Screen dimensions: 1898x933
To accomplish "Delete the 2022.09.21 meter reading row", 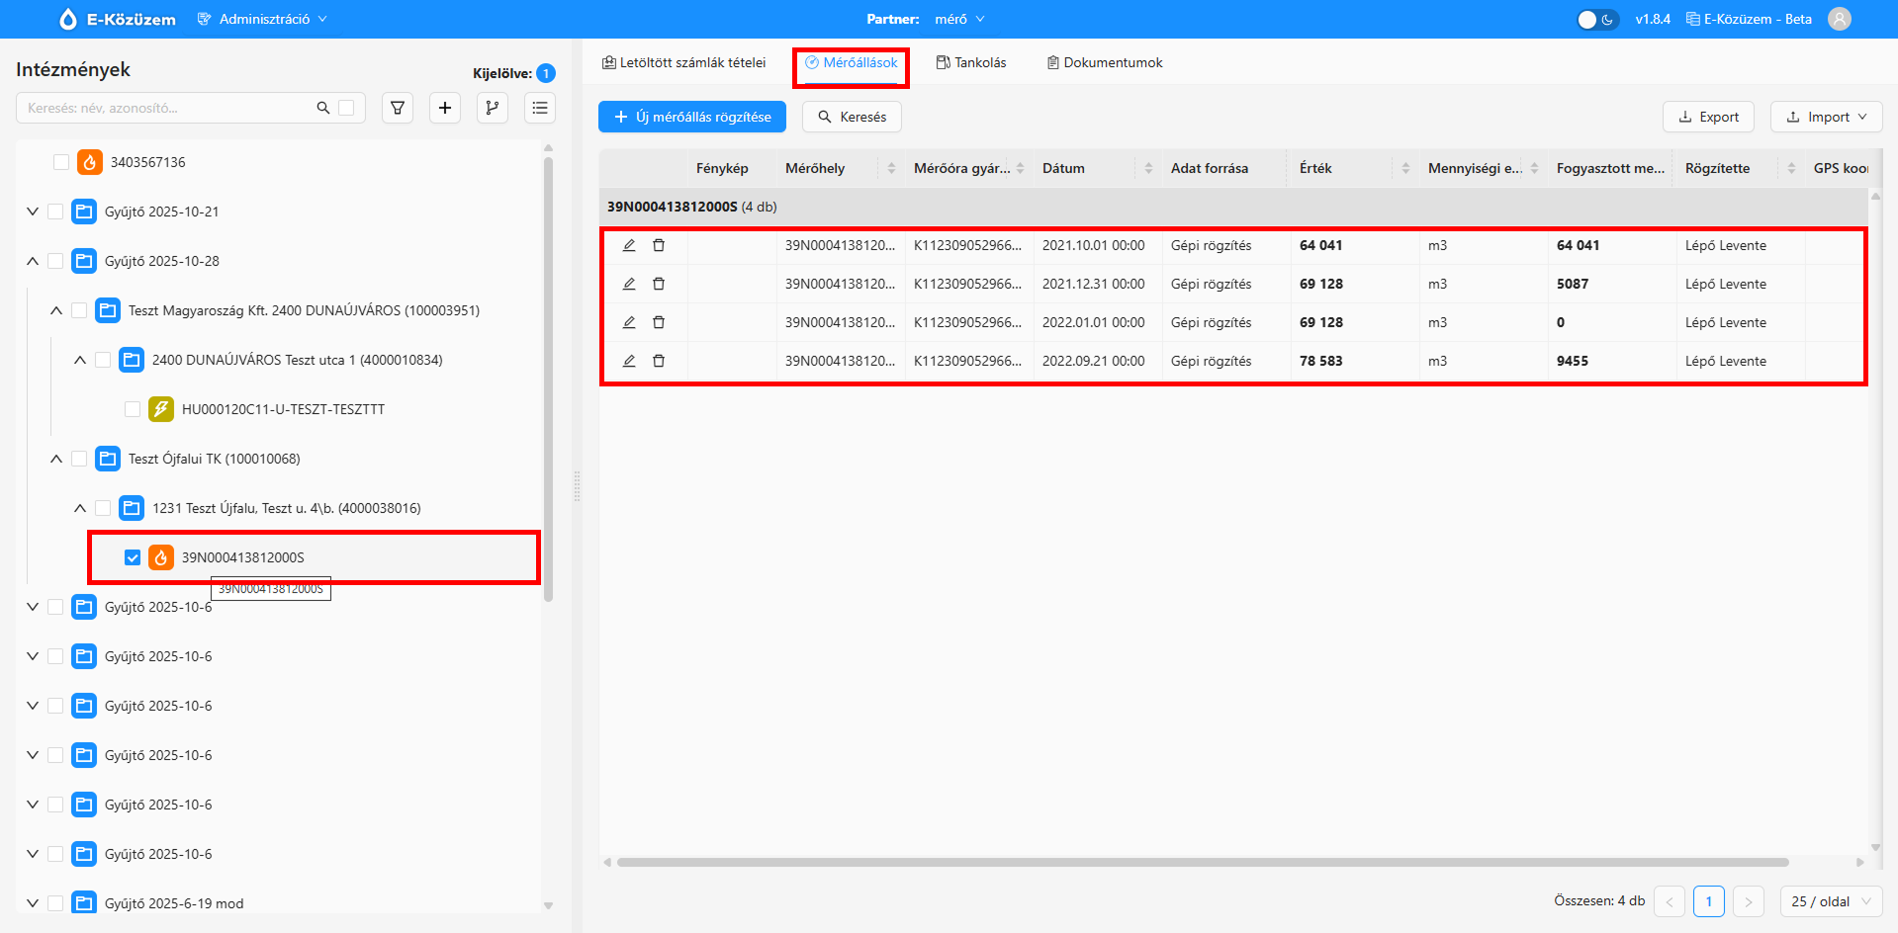I will pyautogui.click(x=659, y=361).
